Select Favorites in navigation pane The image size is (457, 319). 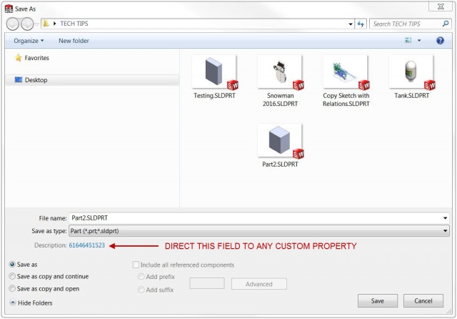(36, 58)
